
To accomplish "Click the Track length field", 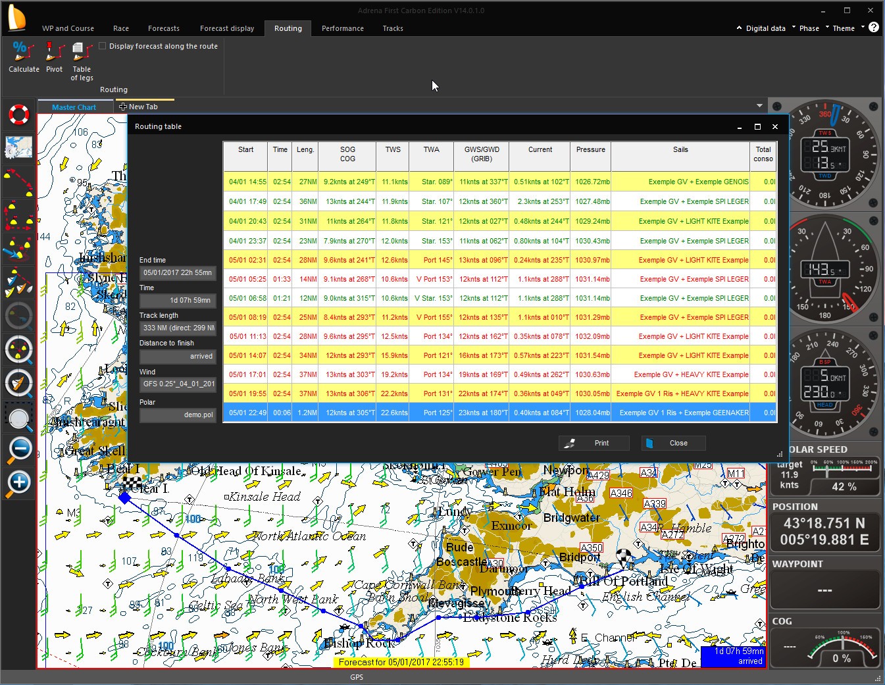I will [x=178, y=328].
